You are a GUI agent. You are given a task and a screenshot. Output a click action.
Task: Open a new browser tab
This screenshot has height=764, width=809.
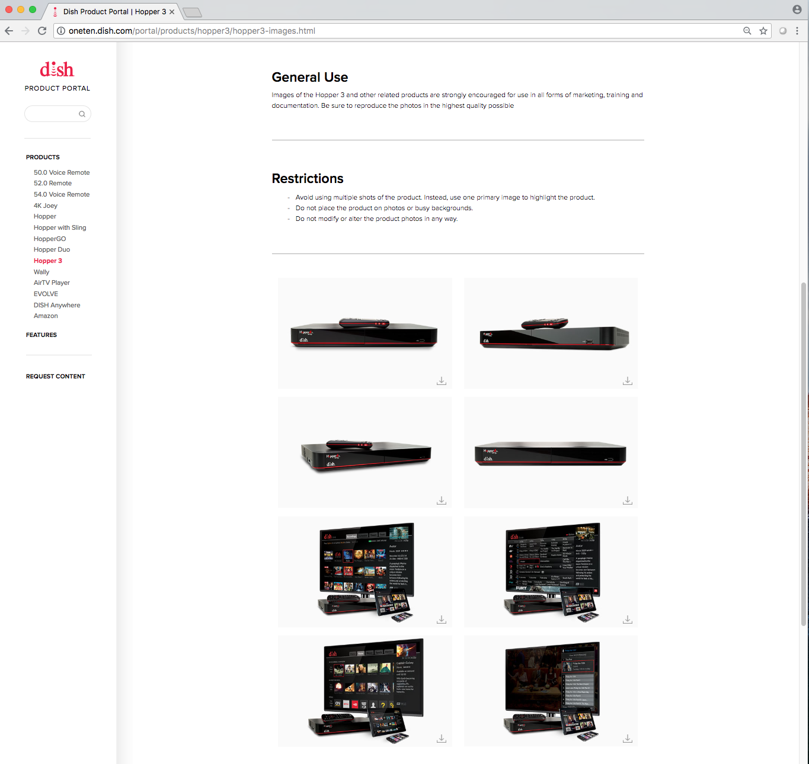pos(192,12)
